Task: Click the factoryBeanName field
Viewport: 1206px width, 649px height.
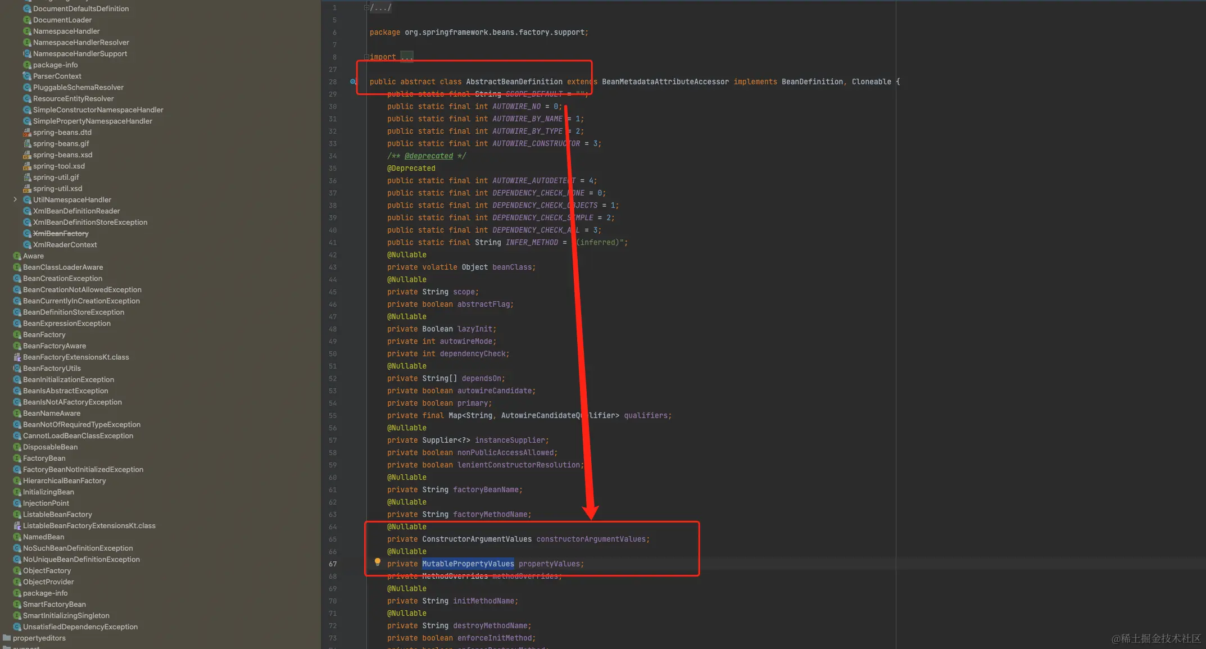Action: (486, 490)
